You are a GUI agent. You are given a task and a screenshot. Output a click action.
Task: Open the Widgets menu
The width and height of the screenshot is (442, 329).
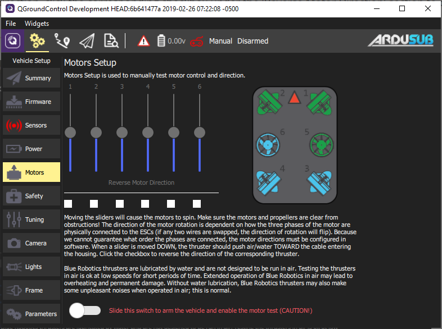(37, 24)
